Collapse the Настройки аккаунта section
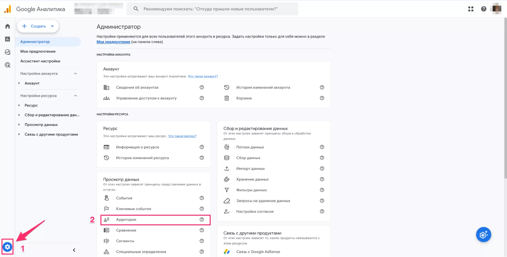This screenshot has height=257, width=507. click(75, 73)
